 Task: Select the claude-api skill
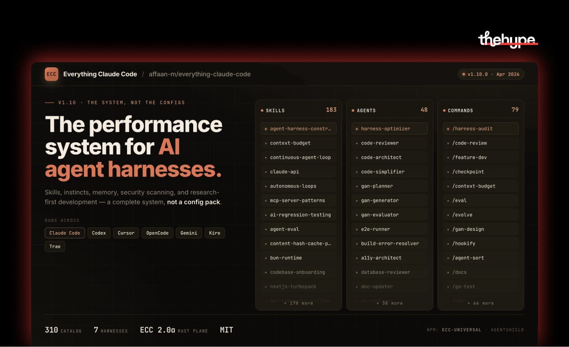[x=299, y=172]
